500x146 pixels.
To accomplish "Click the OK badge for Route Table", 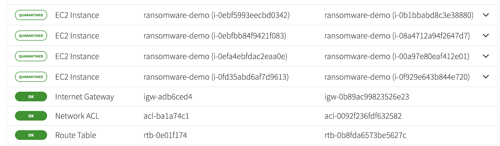I will 31,135.
